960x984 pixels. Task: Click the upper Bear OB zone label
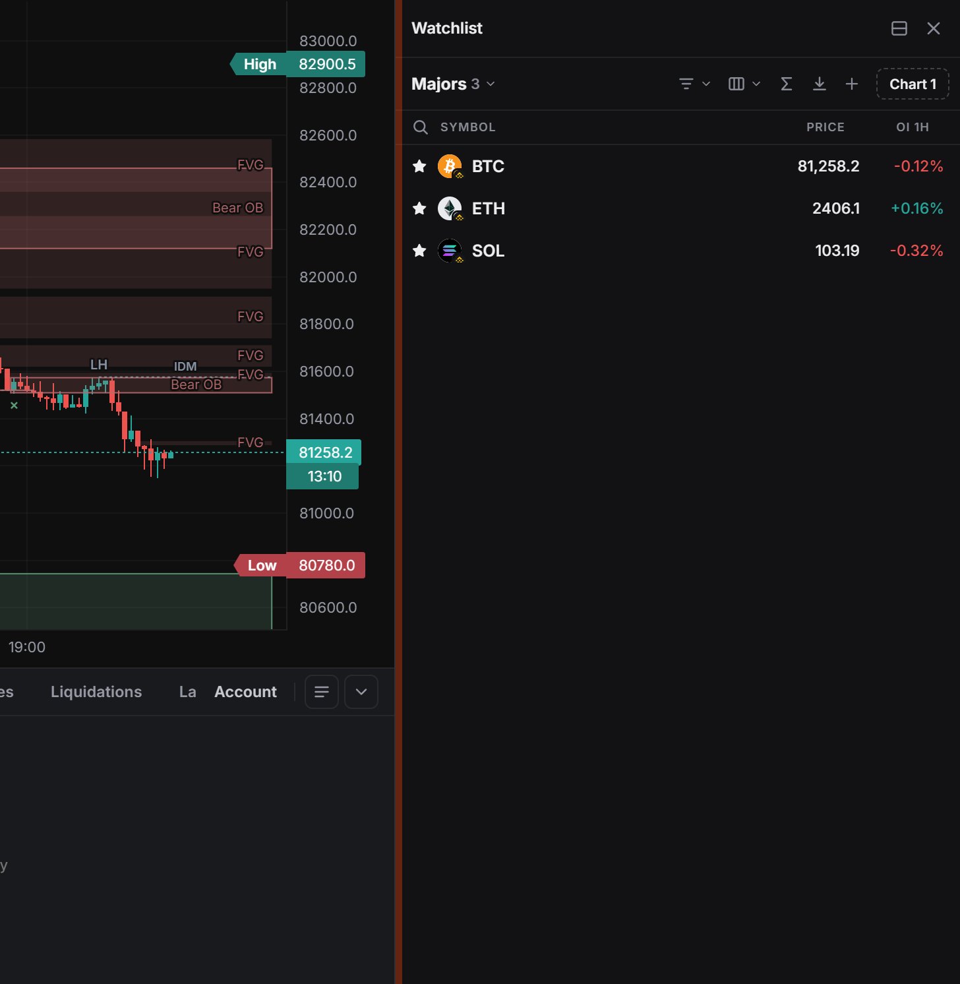click(x=237, y=208)
